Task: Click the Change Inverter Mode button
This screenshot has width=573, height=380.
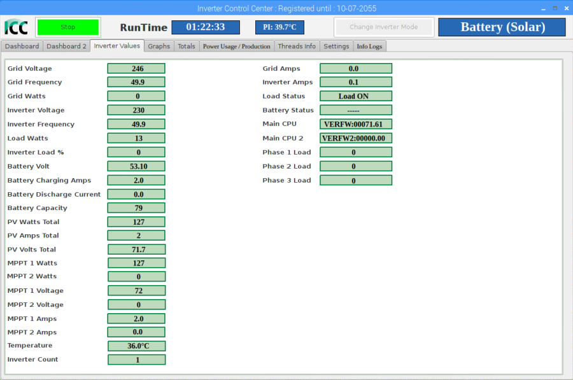Action: click(x=384, y=27)
